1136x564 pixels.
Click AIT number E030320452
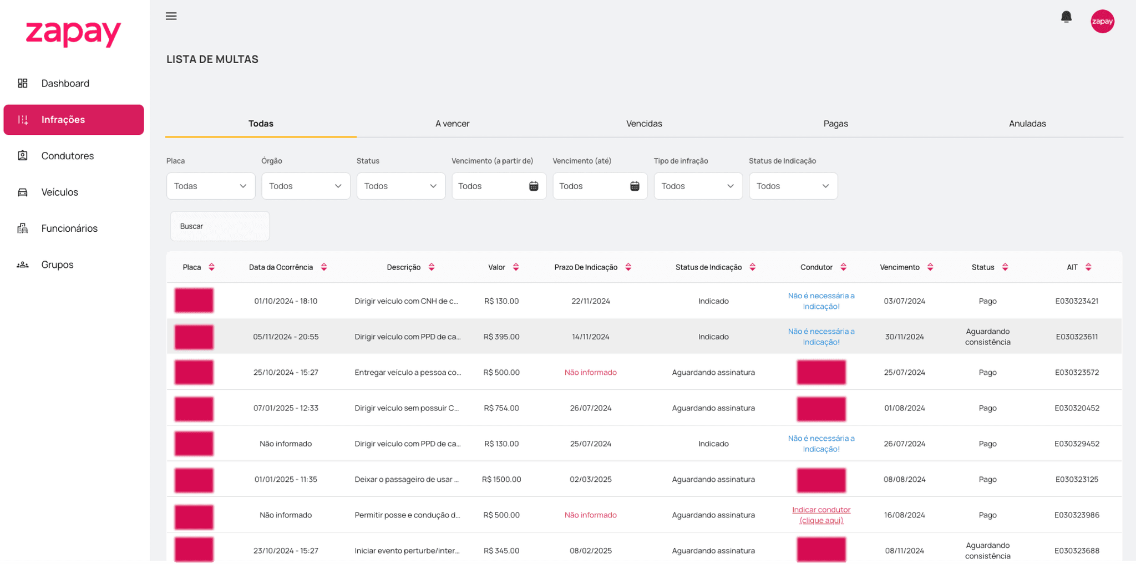(1077, 408)
